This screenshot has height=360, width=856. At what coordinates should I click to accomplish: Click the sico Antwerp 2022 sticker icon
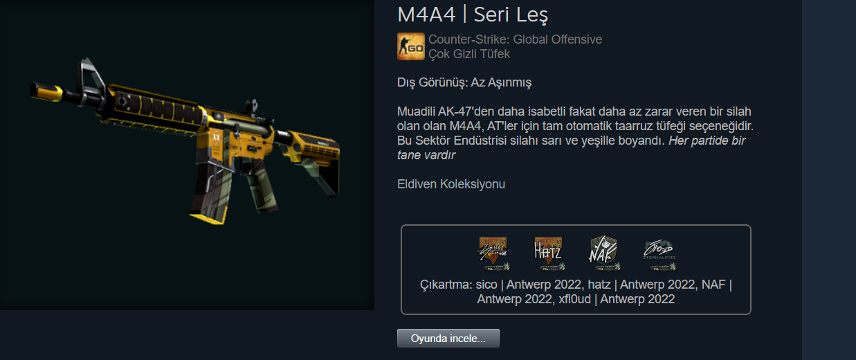click(x=493, y=253)
